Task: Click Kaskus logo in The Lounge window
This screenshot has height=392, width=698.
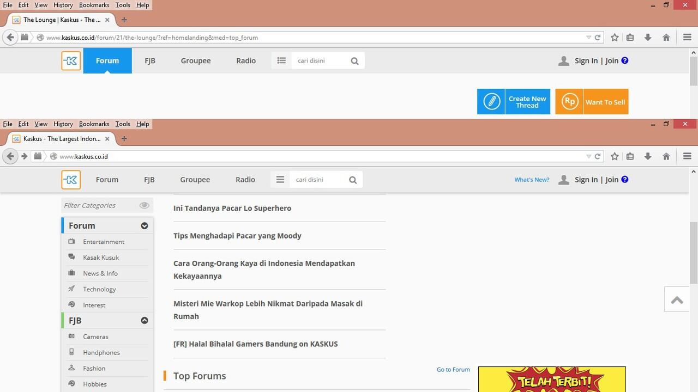Action: point(71,60)
